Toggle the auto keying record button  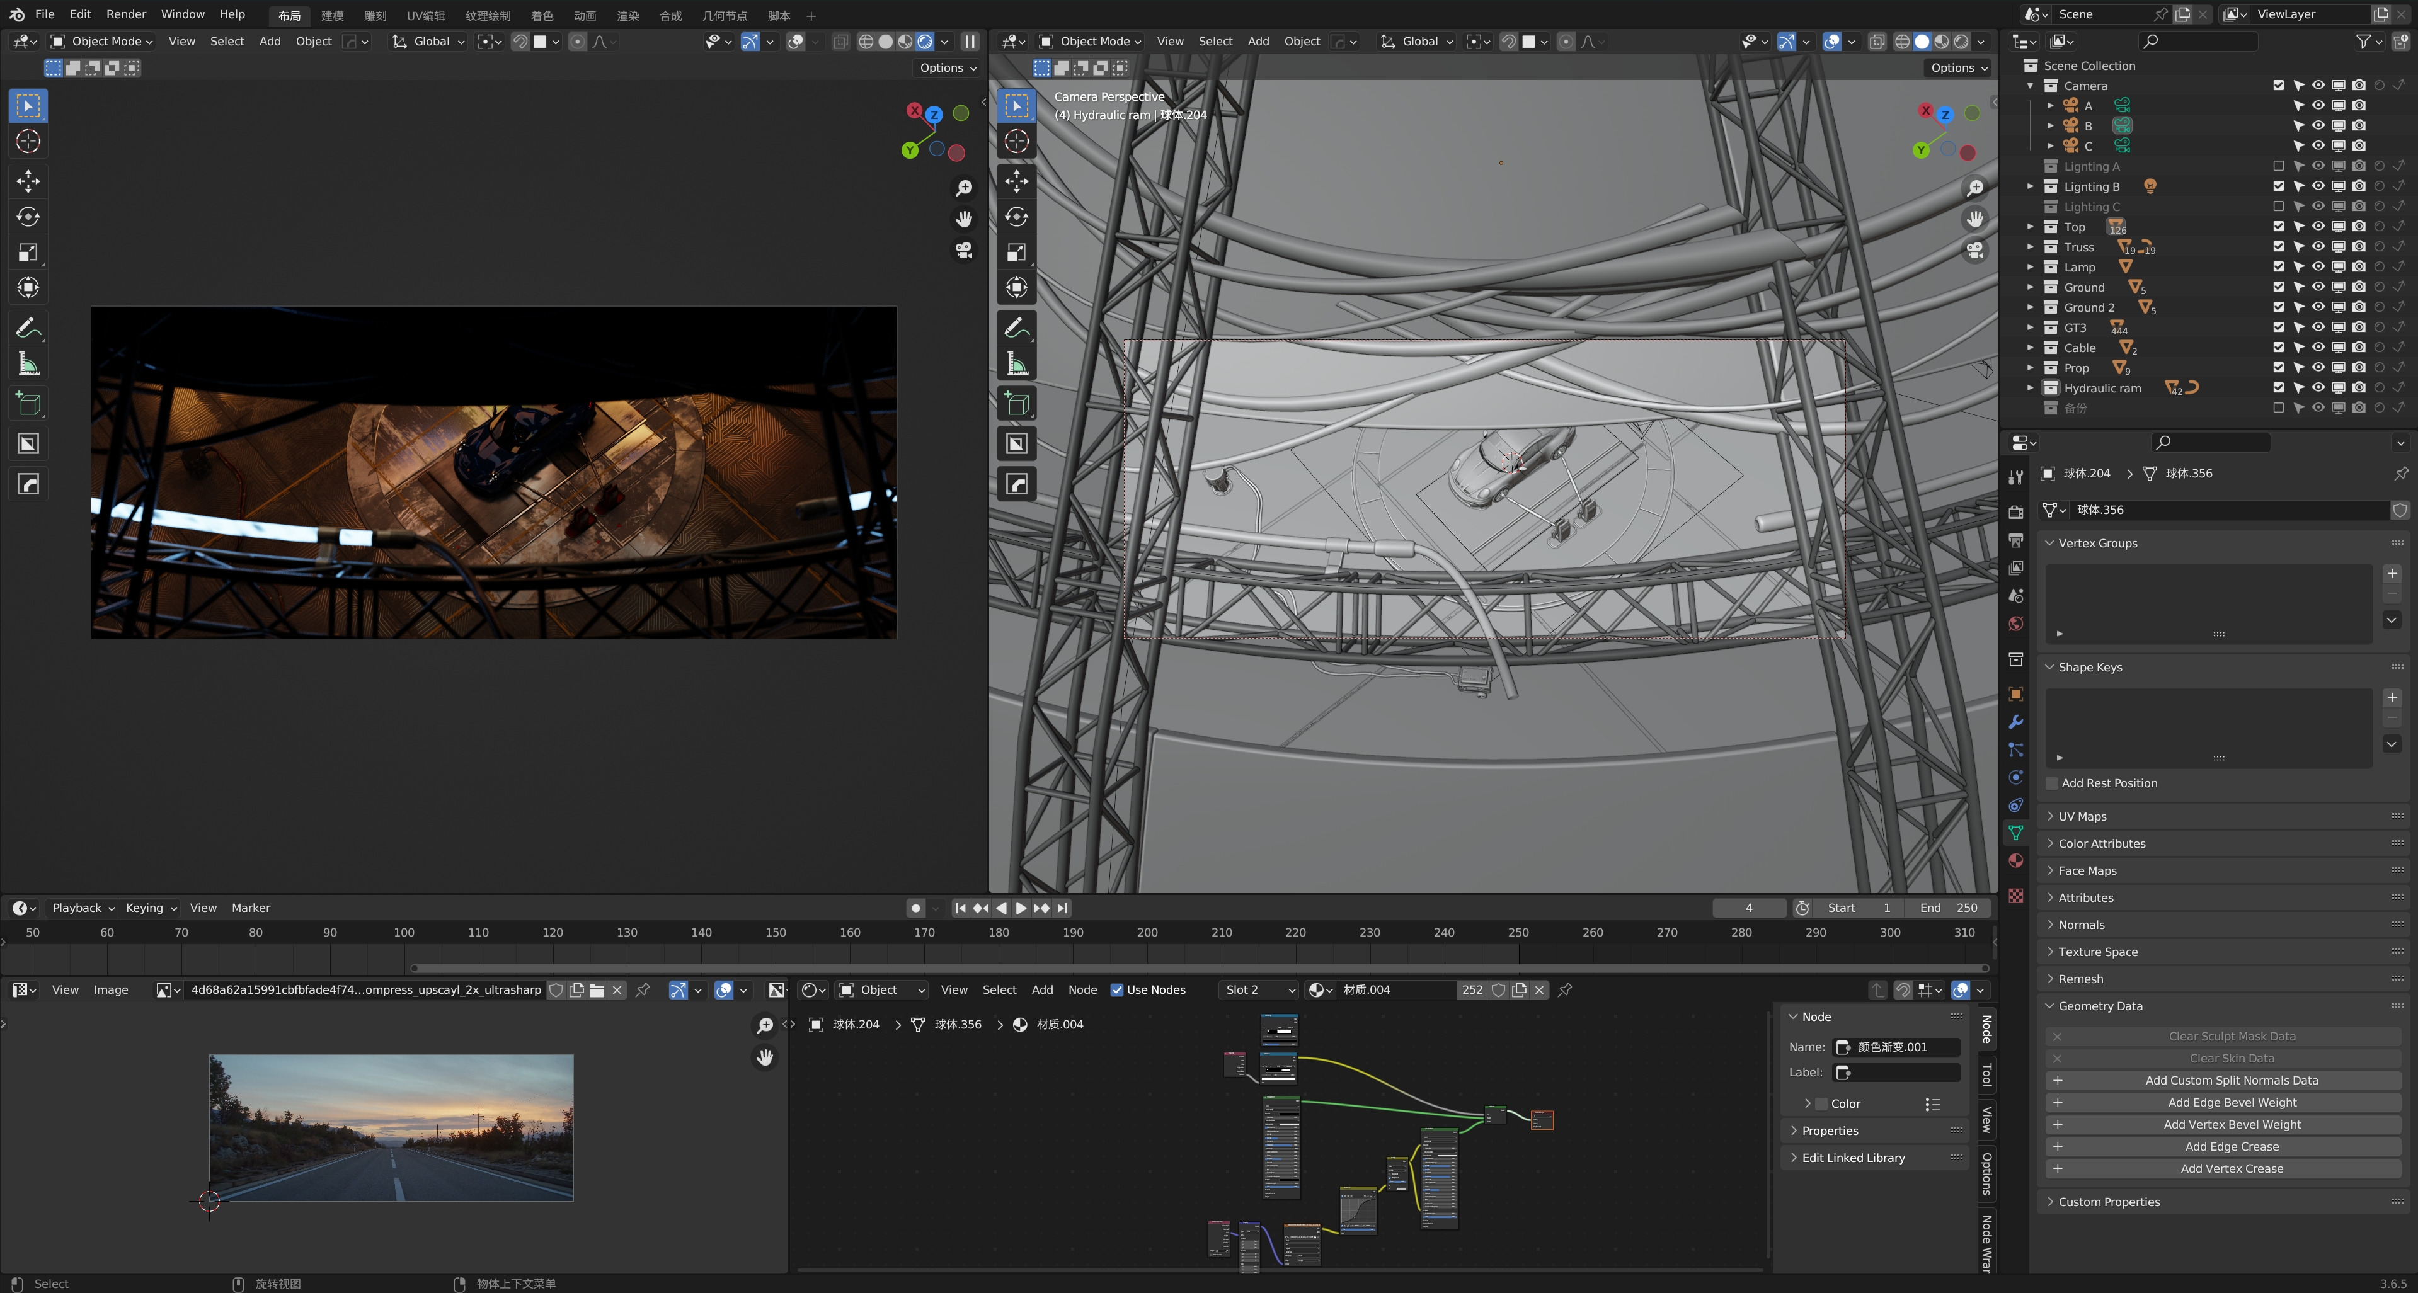(x=915, y=908)
